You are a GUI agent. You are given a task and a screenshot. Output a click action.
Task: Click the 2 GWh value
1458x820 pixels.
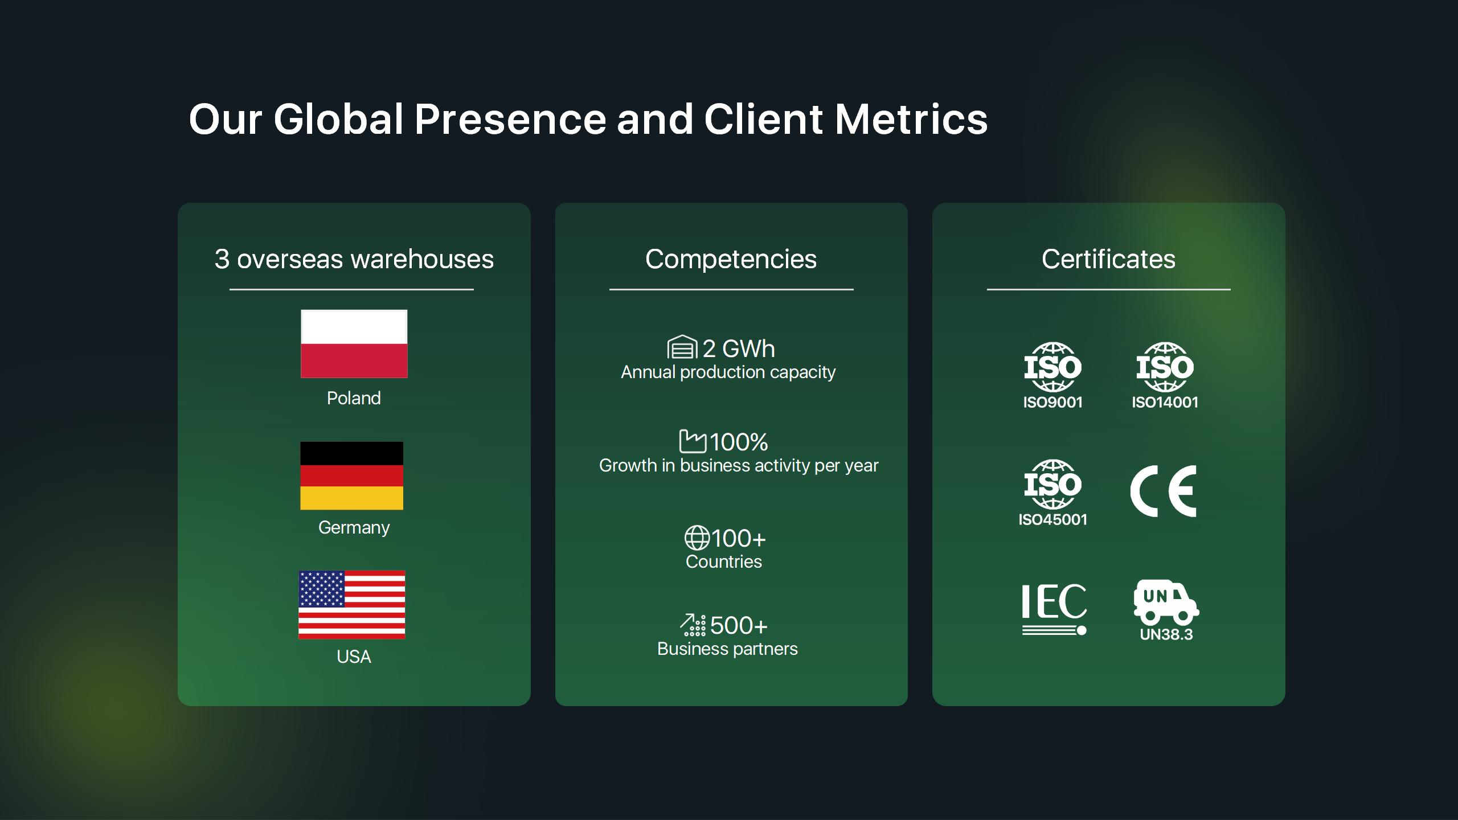[x=739, y=348]
